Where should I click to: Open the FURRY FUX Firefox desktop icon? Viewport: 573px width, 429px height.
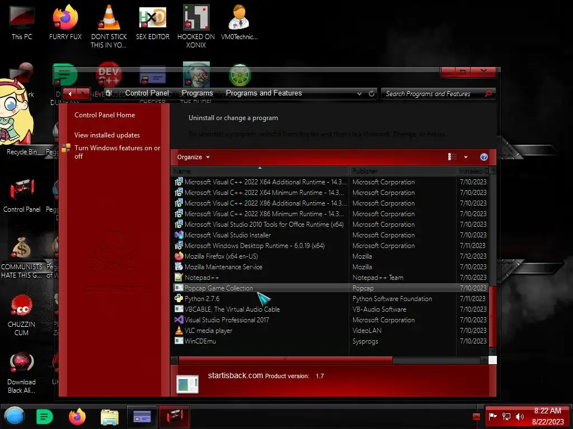(x=65, y=22)
